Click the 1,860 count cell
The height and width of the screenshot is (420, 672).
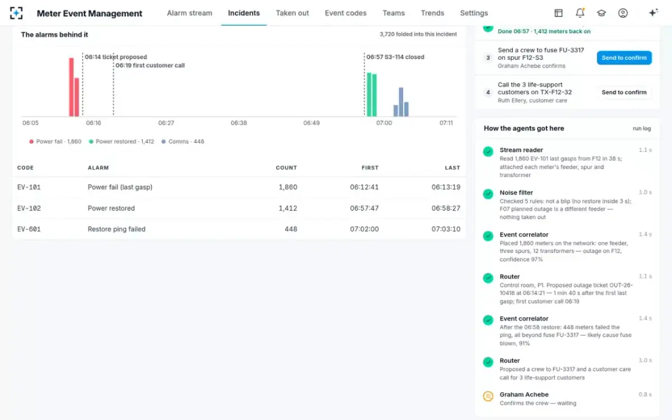coord(288,188)
